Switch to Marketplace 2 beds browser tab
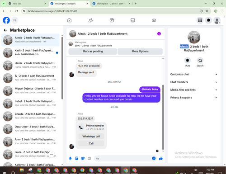The height and width of the screenshot is (174, 226). coord(111,4)
